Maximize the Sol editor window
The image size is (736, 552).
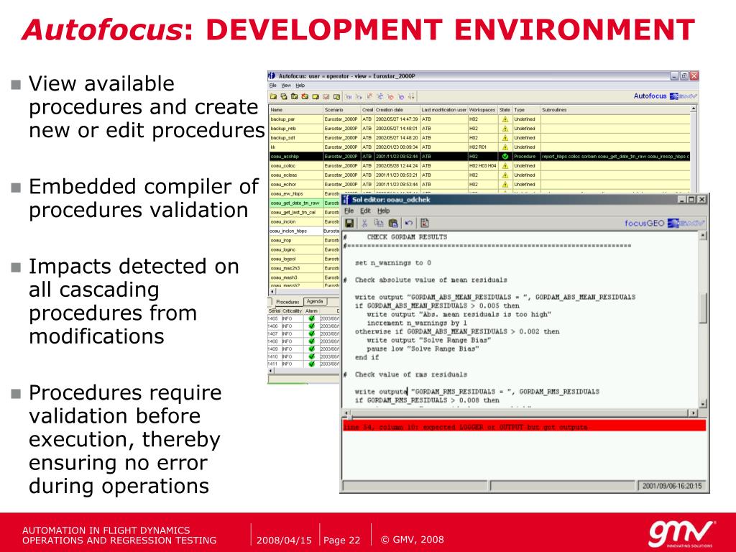click(x=692, y=200)
